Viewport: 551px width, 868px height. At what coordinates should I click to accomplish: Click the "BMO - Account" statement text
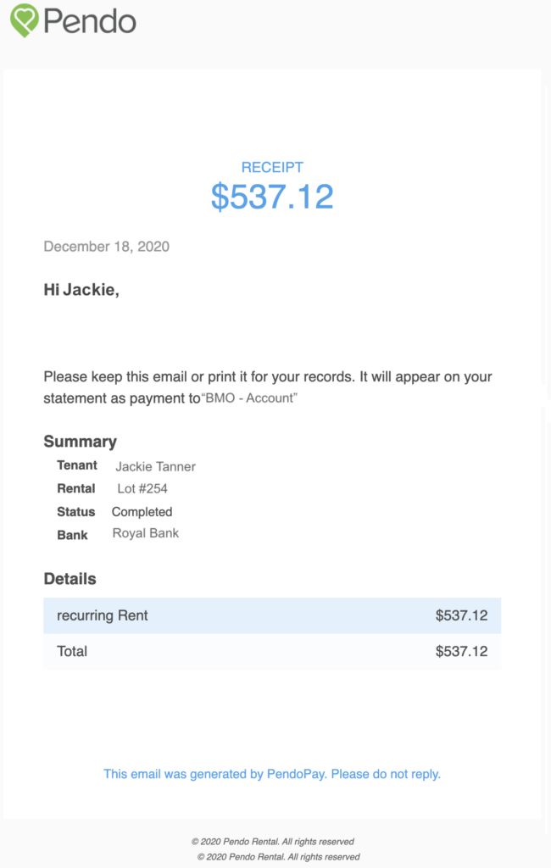pos(249,398)
